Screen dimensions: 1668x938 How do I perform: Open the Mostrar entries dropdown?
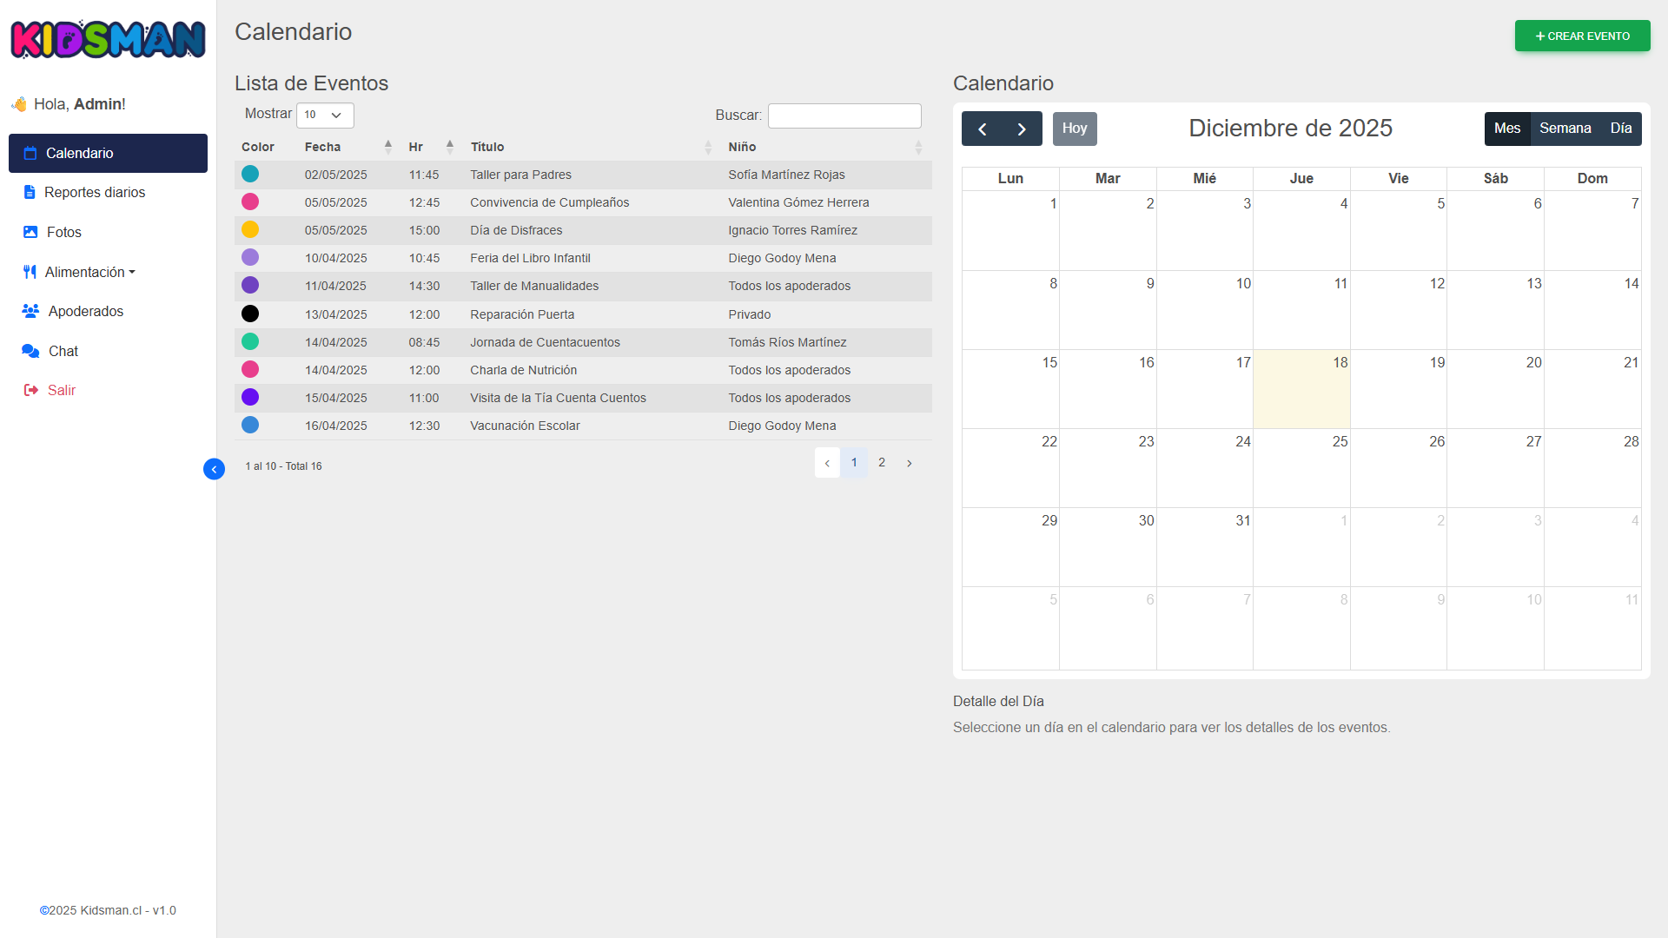[x=324, y=115]
